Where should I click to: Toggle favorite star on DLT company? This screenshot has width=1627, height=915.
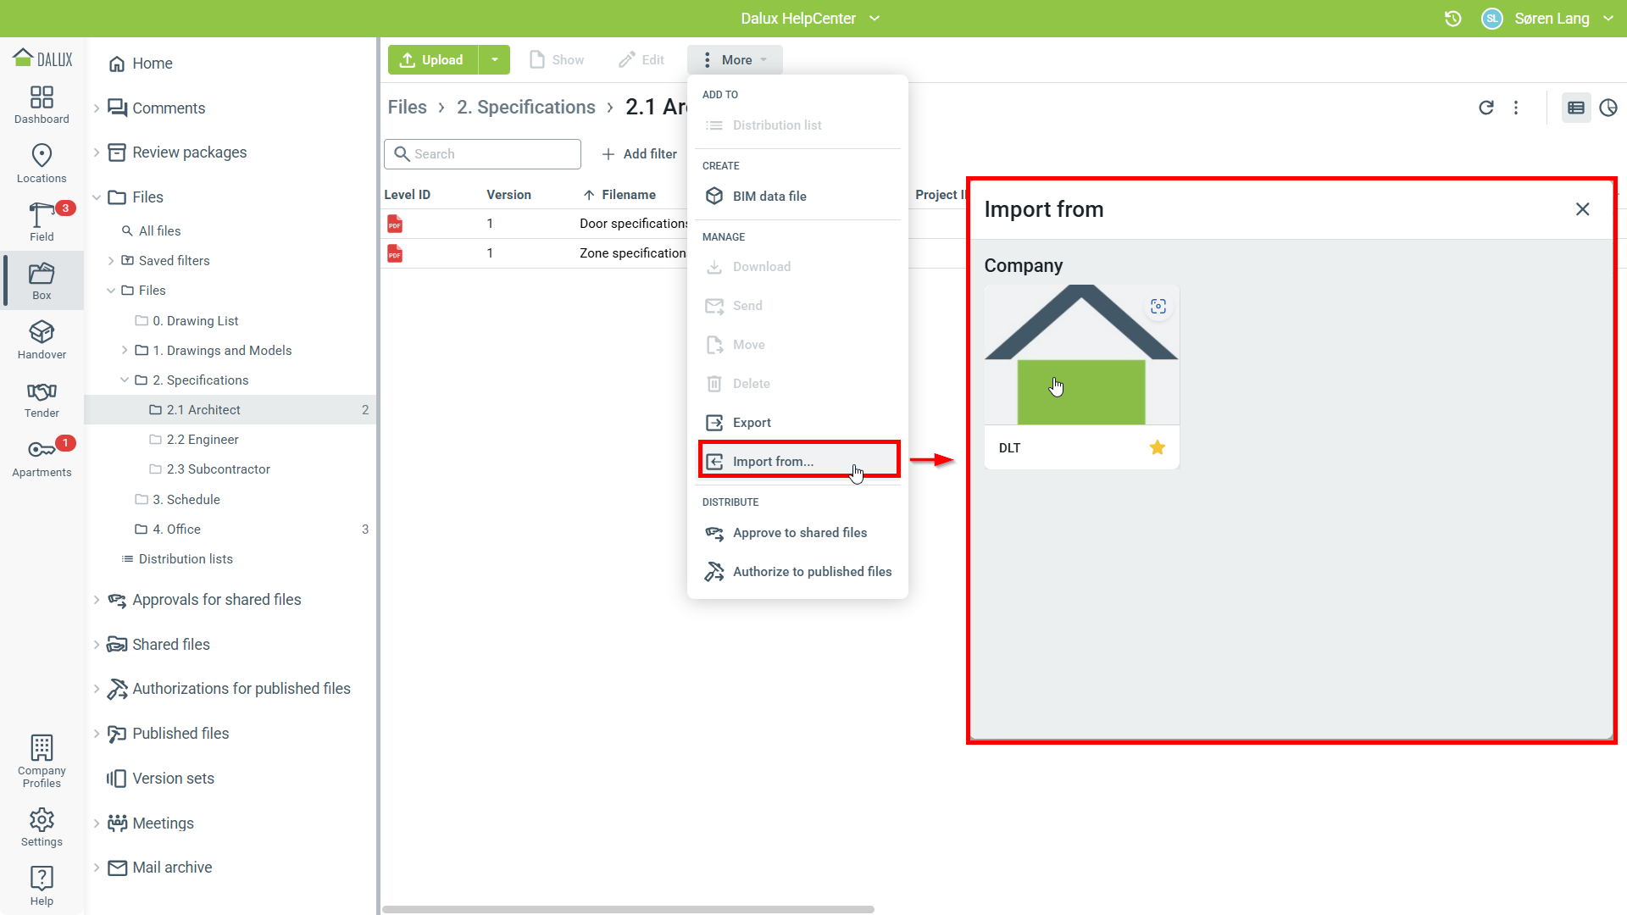[1158, 447]
